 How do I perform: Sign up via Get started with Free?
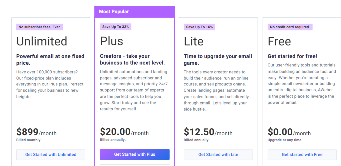click(302, 155)
